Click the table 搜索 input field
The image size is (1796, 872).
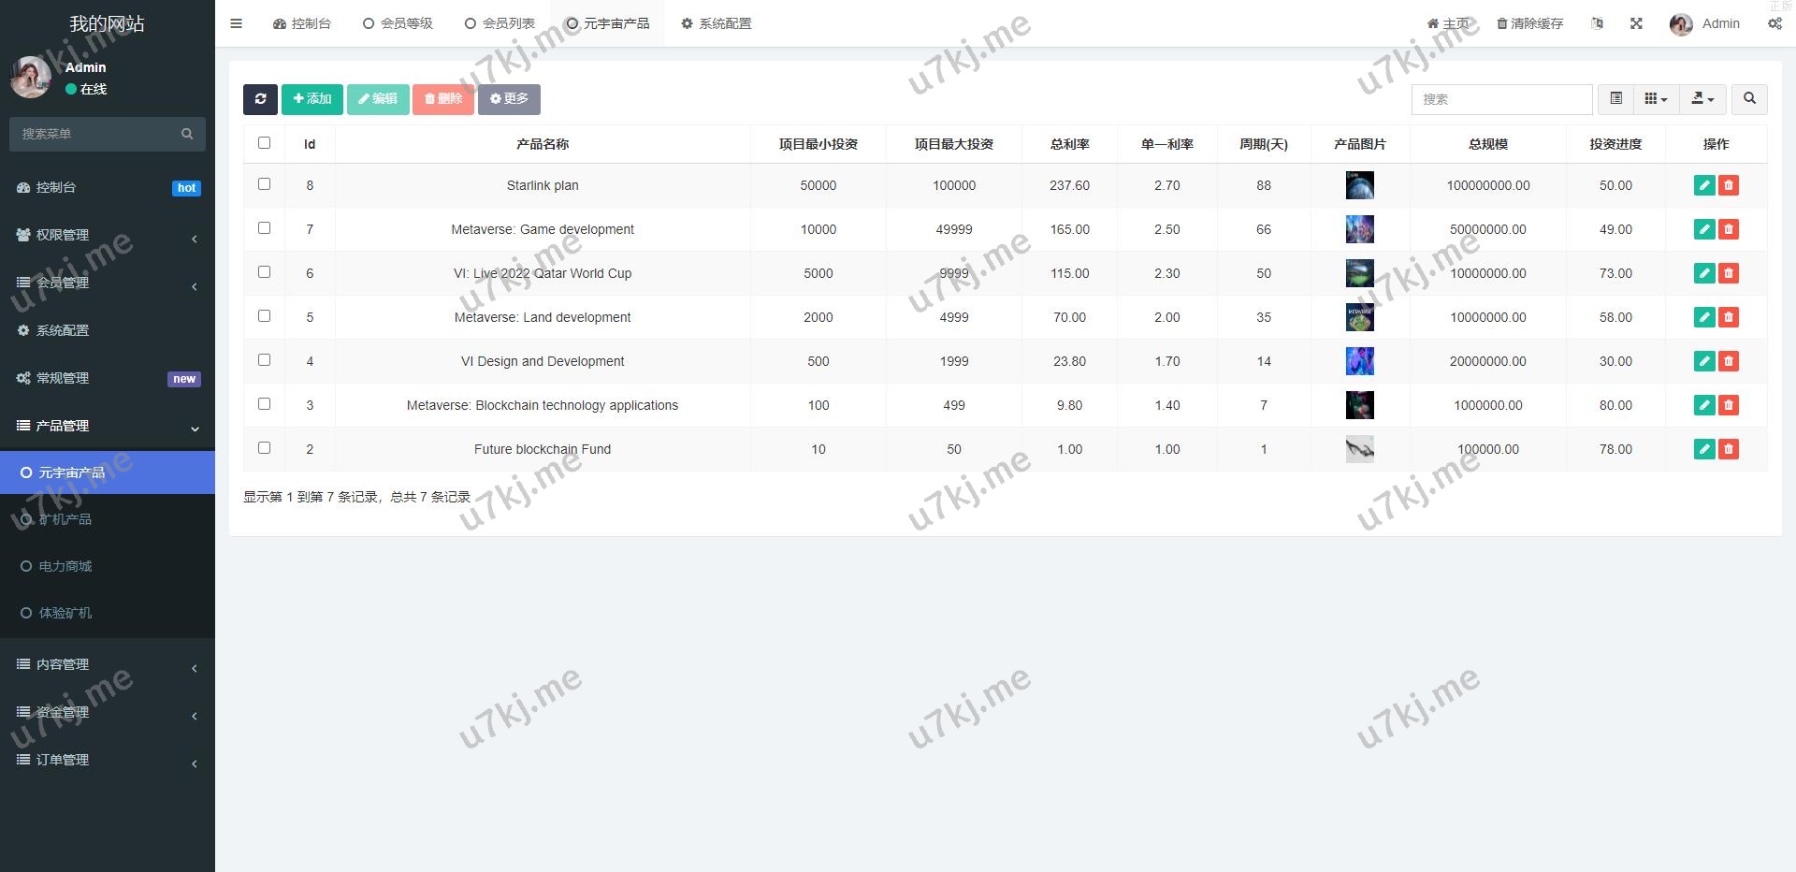point(1501,99)
